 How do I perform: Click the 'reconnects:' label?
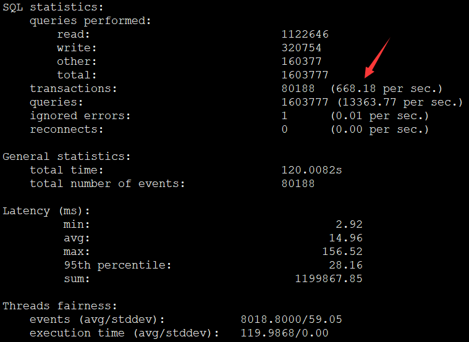coord(66,130)
